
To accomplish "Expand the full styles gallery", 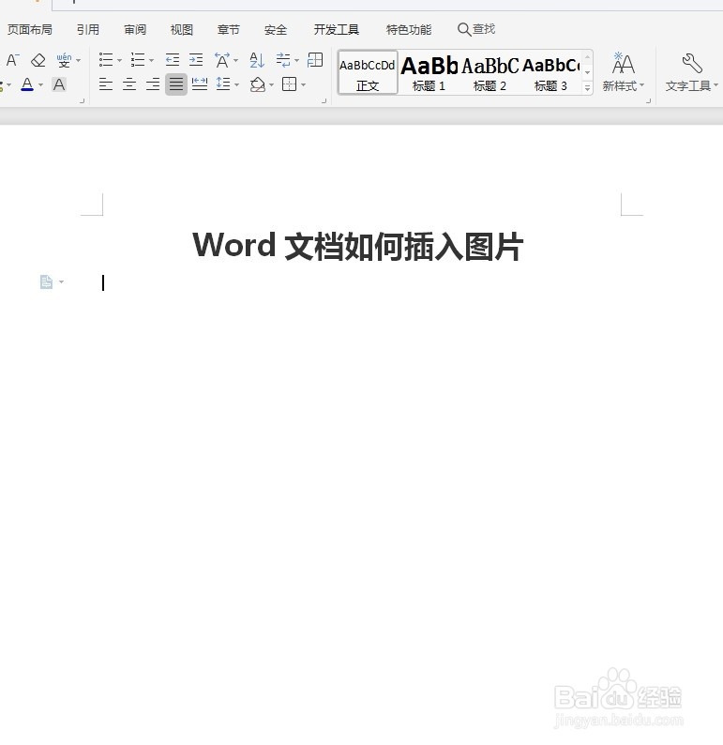I will coord(587,88).
